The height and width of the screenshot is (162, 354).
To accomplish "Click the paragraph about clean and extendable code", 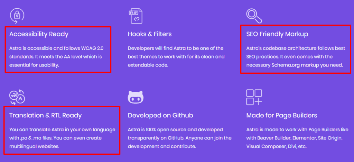I will pyautogui.click(x=176, y=57).
